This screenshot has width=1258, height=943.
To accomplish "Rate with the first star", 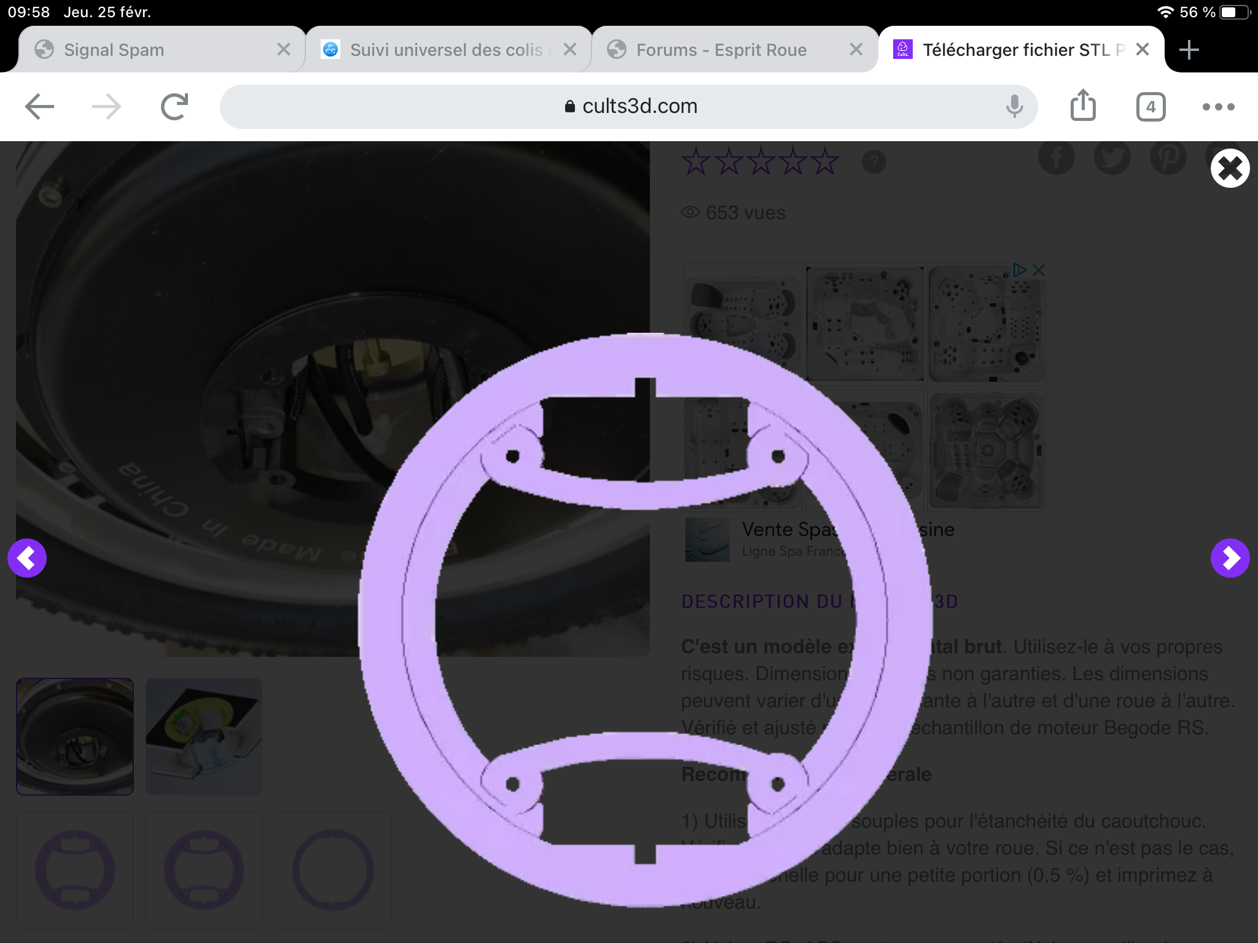I will point(697,161).
